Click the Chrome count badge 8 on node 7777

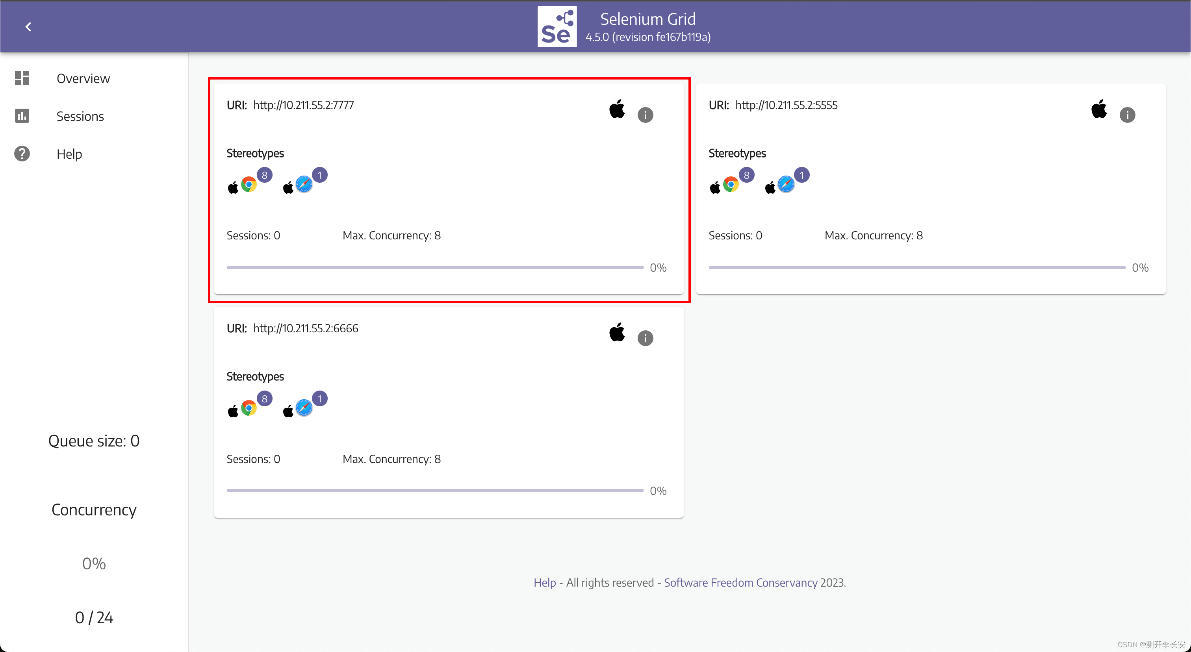264,175
